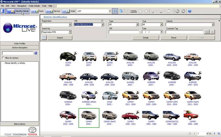Open the Order Profiles panel

[x=20, y=43]
